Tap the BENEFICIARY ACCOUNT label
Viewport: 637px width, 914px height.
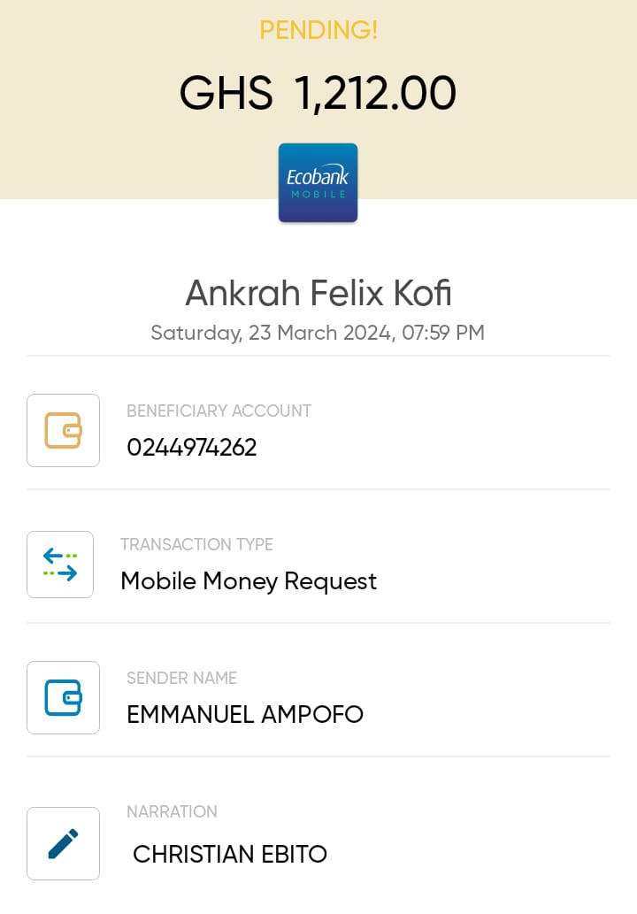219,411
